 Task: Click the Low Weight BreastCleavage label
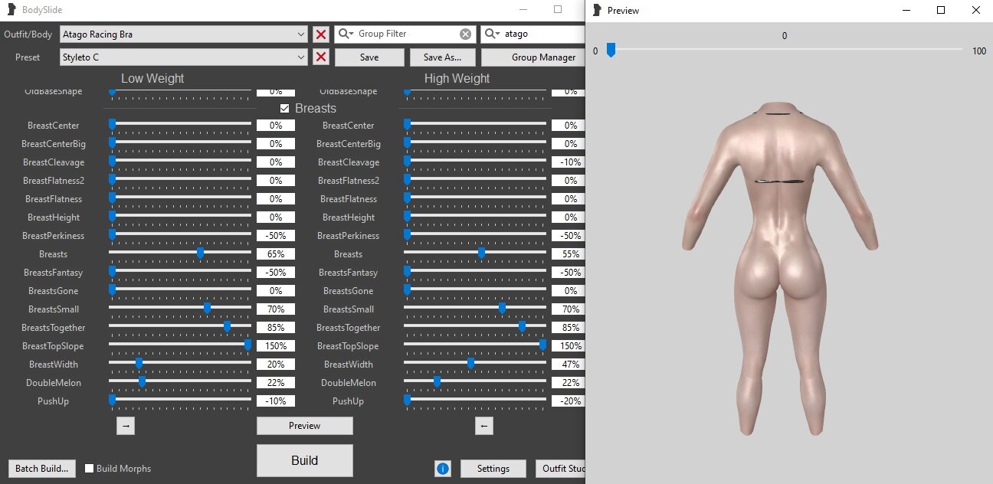pyautogui.click(x=54, y=162)
